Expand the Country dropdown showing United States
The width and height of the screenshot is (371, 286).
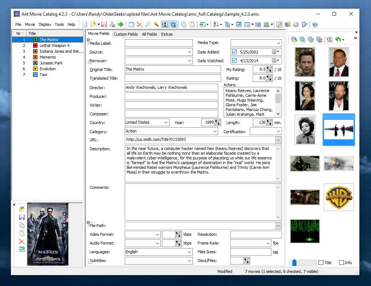coord(166,122)
